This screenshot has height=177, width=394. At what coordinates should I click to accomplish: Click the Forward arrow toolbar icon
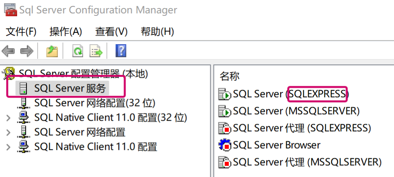[27, 51]
